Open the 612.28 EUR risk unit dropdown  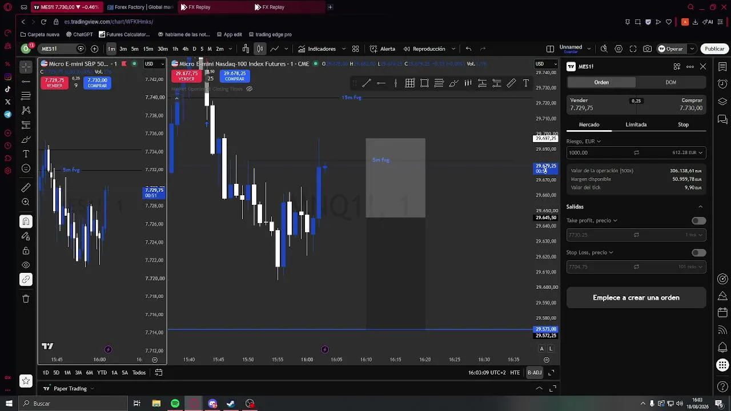tap(688, 153)
